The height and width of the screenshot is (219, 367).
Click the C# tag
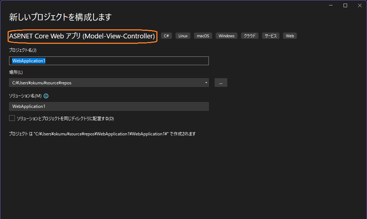tap(166, 36)
